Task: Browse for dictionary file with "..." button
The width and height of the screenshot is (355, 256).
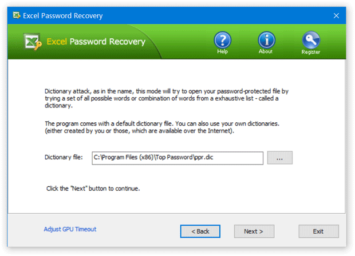Action: point(279,157)
